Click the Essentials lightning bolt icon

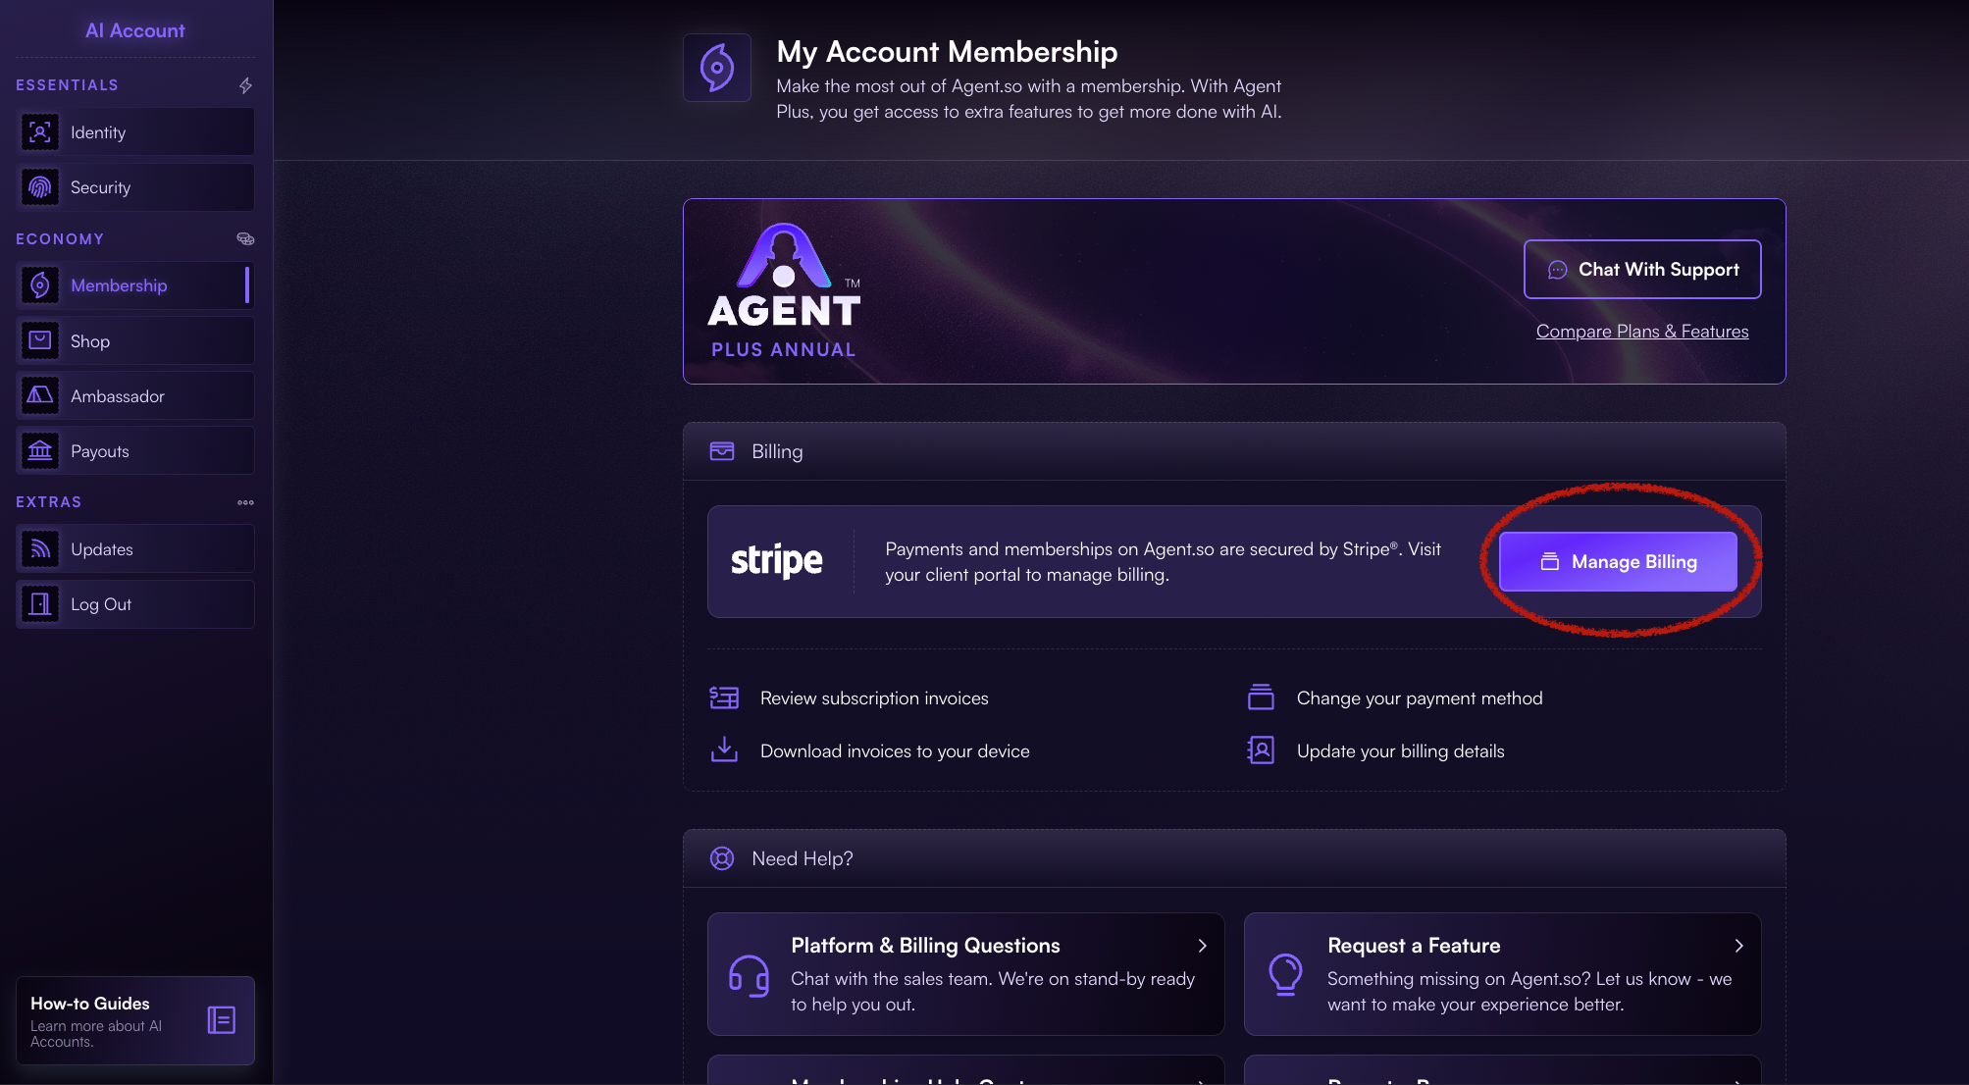pyautogui.click(x=245, y=85)
